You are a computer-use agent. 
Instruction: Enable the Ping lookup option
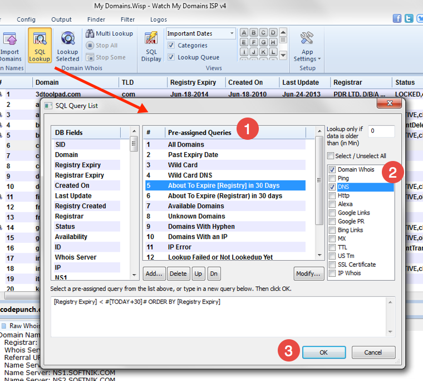(x=332, y=178)
